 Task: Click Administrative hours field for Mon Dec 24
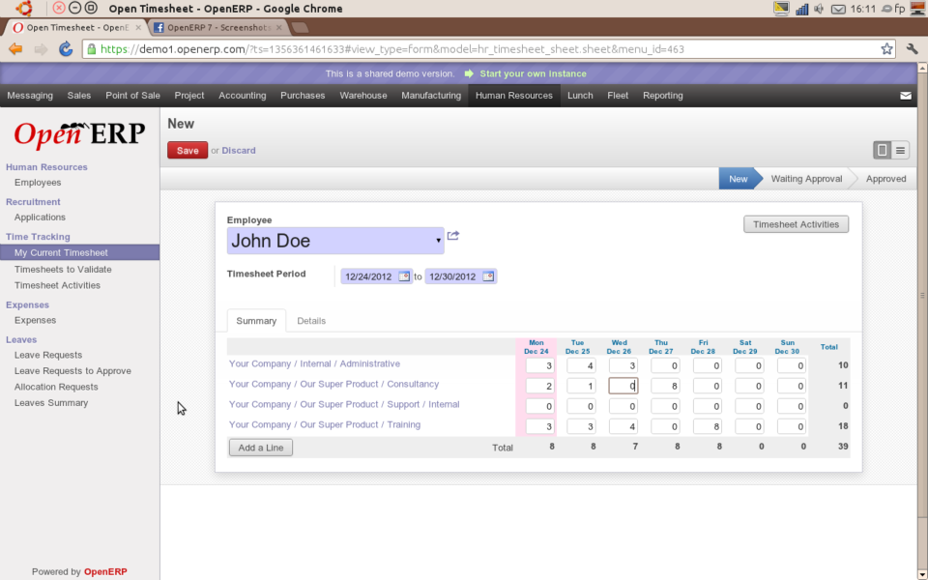pos(539,365)
